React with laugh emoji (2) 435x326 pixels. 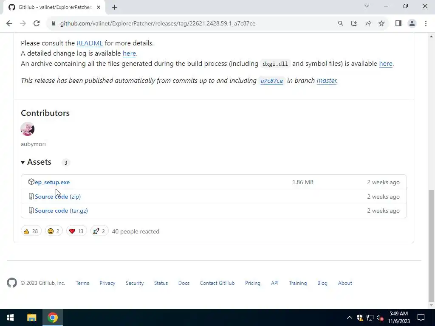(54, 231)
